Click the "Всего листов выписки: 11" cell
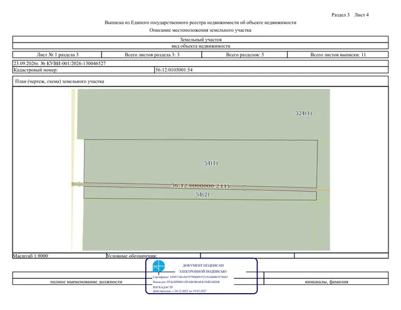401x310 pixels. (x=338, y=54)
